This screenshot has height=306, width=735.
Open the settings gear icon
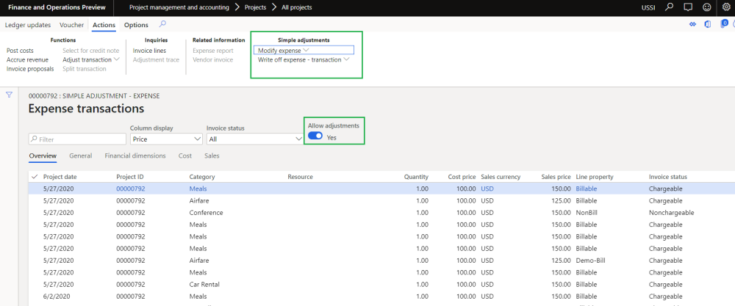pos(726,7)
